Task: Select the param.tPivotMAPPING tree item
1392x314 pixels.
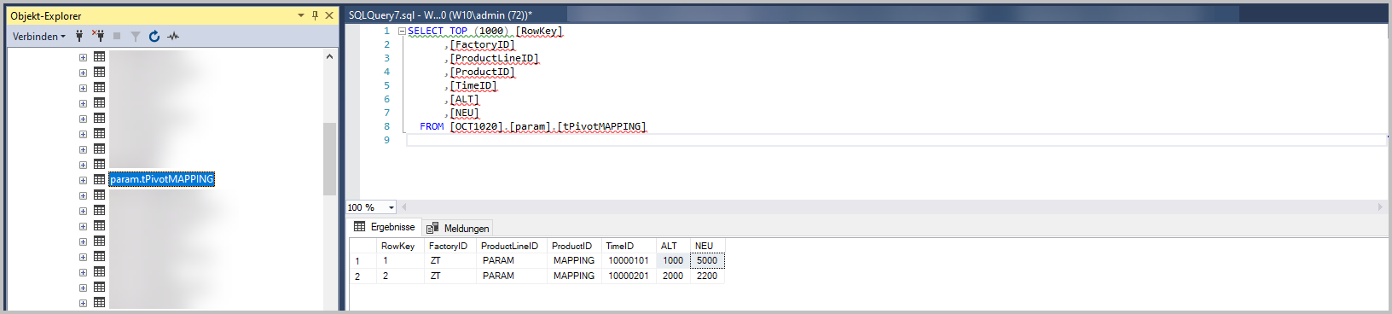Action: [x=162, y=179]
